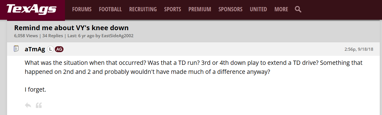Open the search magnifier icon
Image resolution: width=382 pixels, height=115 pixels.
pyautogui.click(x=298, y=9)
